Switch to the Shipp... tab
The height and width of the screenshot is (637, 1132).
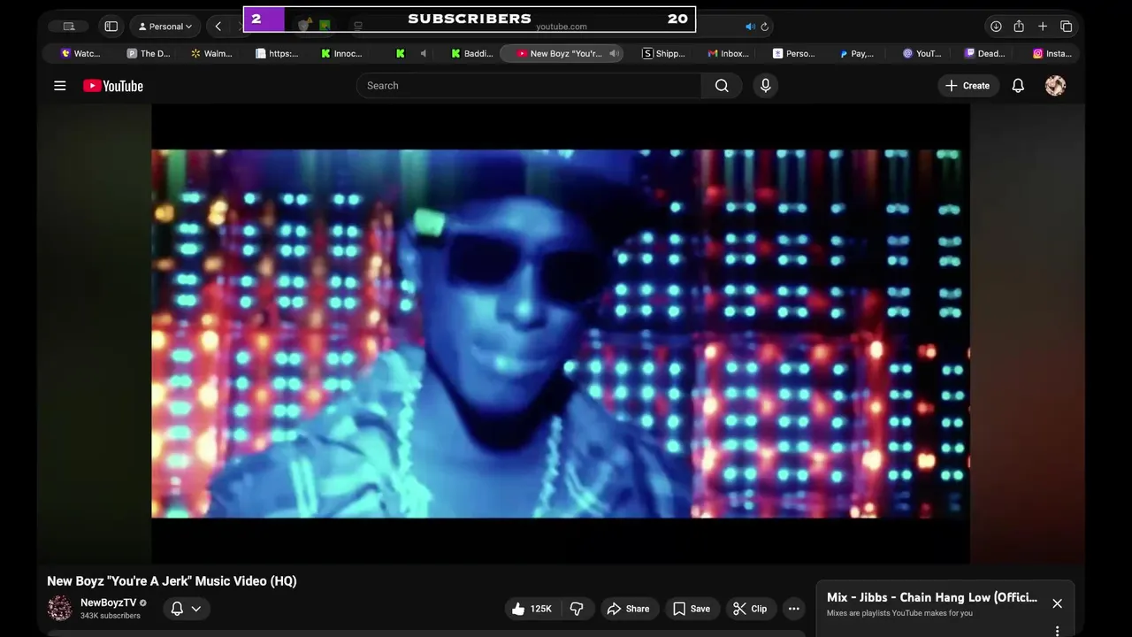(663, 53)
